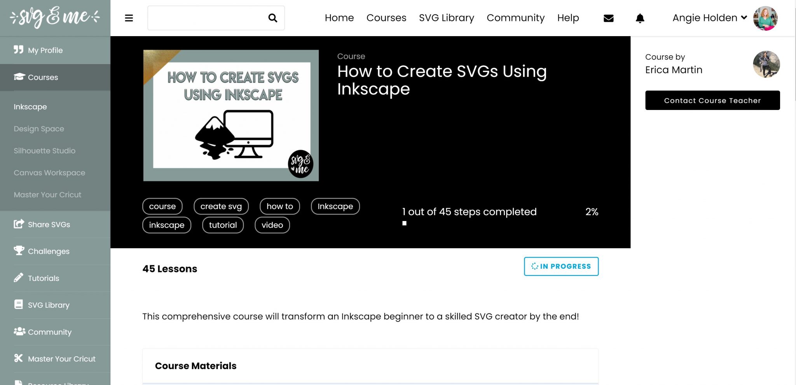Click Erica Martin's teacher avatar

(x=766, y=64)
